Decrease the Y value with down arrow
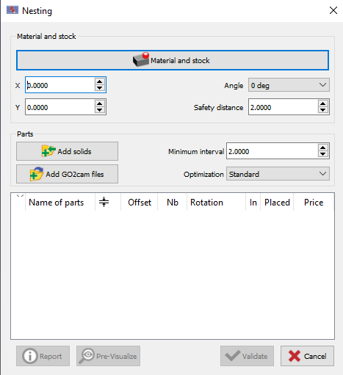This screenshot has height=375, width=343. point(99,110)
